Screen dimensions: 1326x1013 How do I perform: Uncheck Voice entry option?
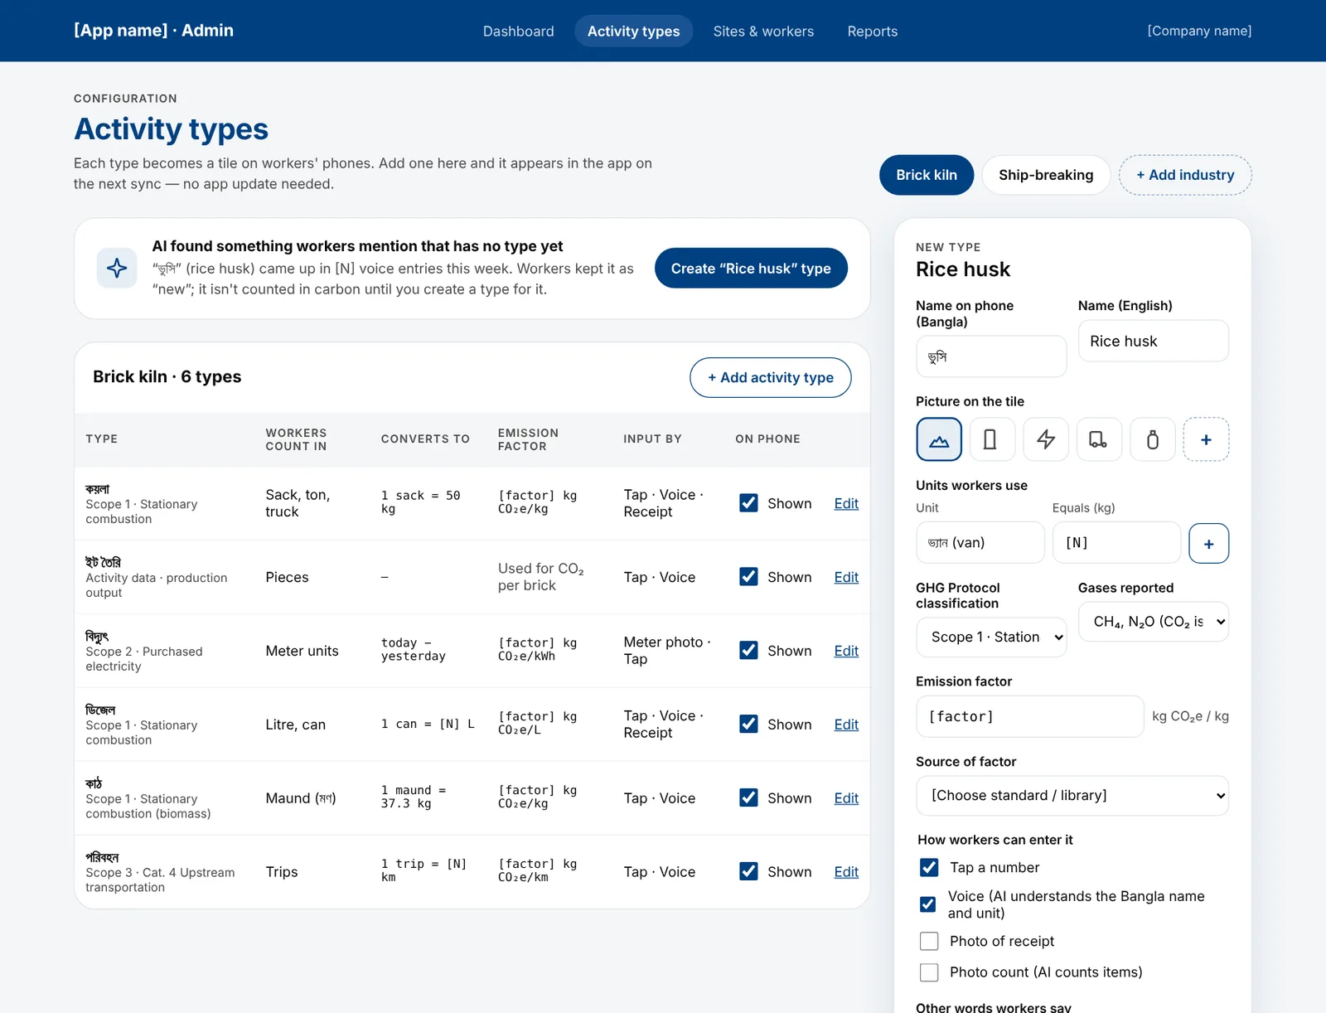928,904
